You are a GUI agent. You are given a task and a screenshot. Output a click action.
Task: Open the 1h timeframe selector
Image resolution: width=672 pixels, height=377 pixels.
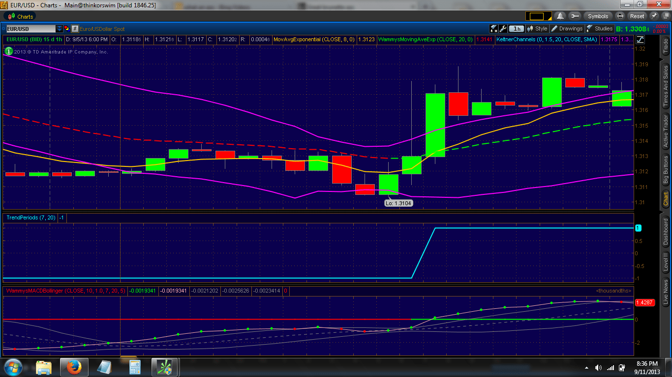[517, 28]
